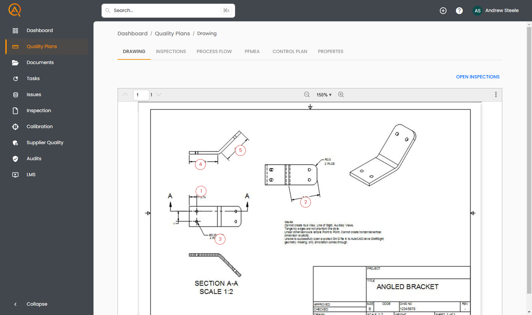Click the add (plus) icon in header
The width and height of the screenshot is (532, 315).
443,11
